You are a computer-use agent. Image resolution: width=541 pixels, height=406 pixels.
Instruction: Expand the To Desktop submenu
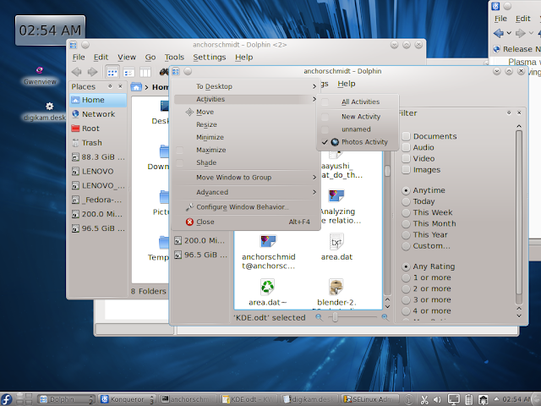245,86
